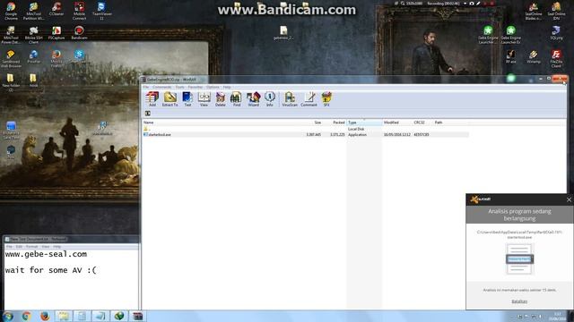Click the Seal Online IDN desktop icon
The height and width of the screenshot is (322, 574).
pyautogui.click(x=556, y=11)
